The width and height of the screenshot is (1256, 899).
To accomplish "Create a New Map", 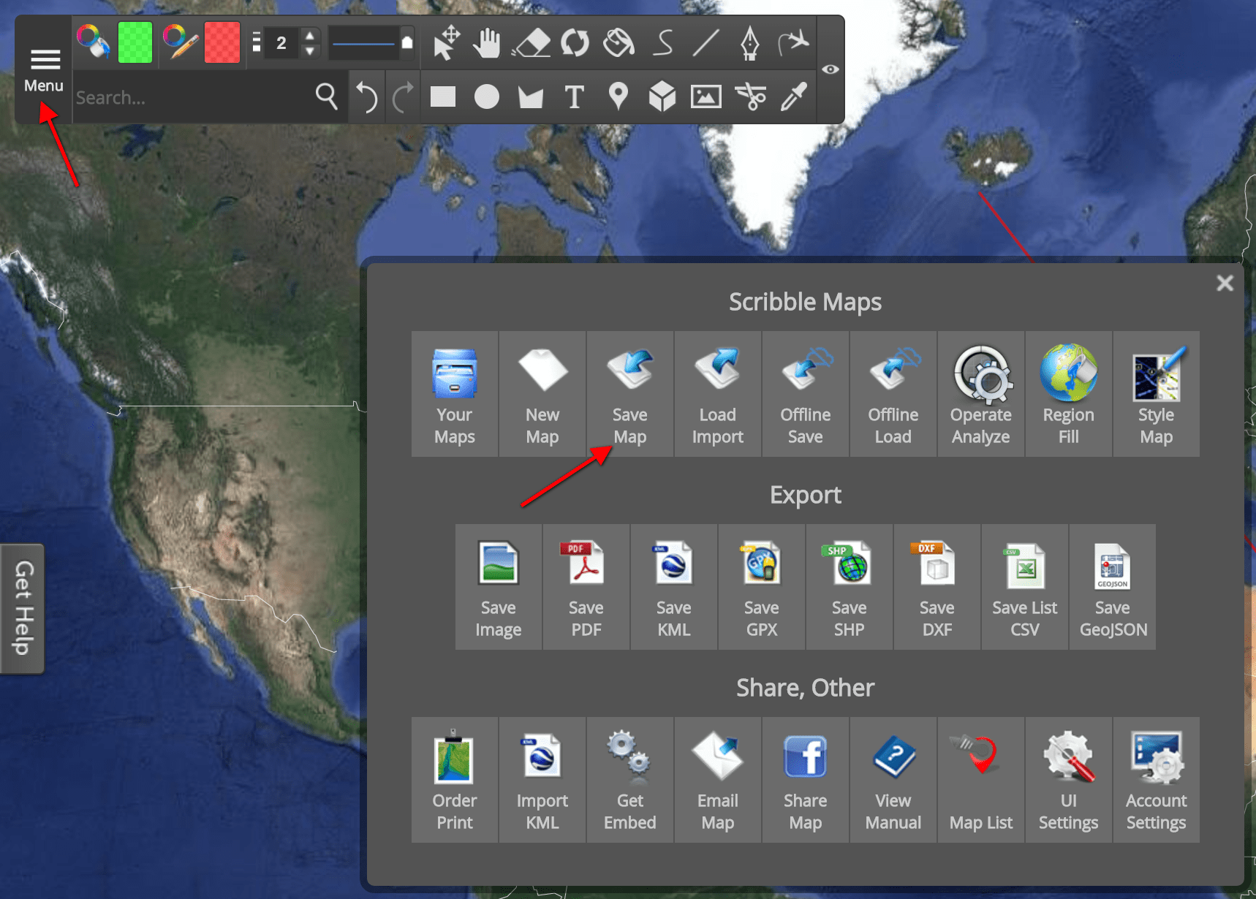I will tap(542, 393).
